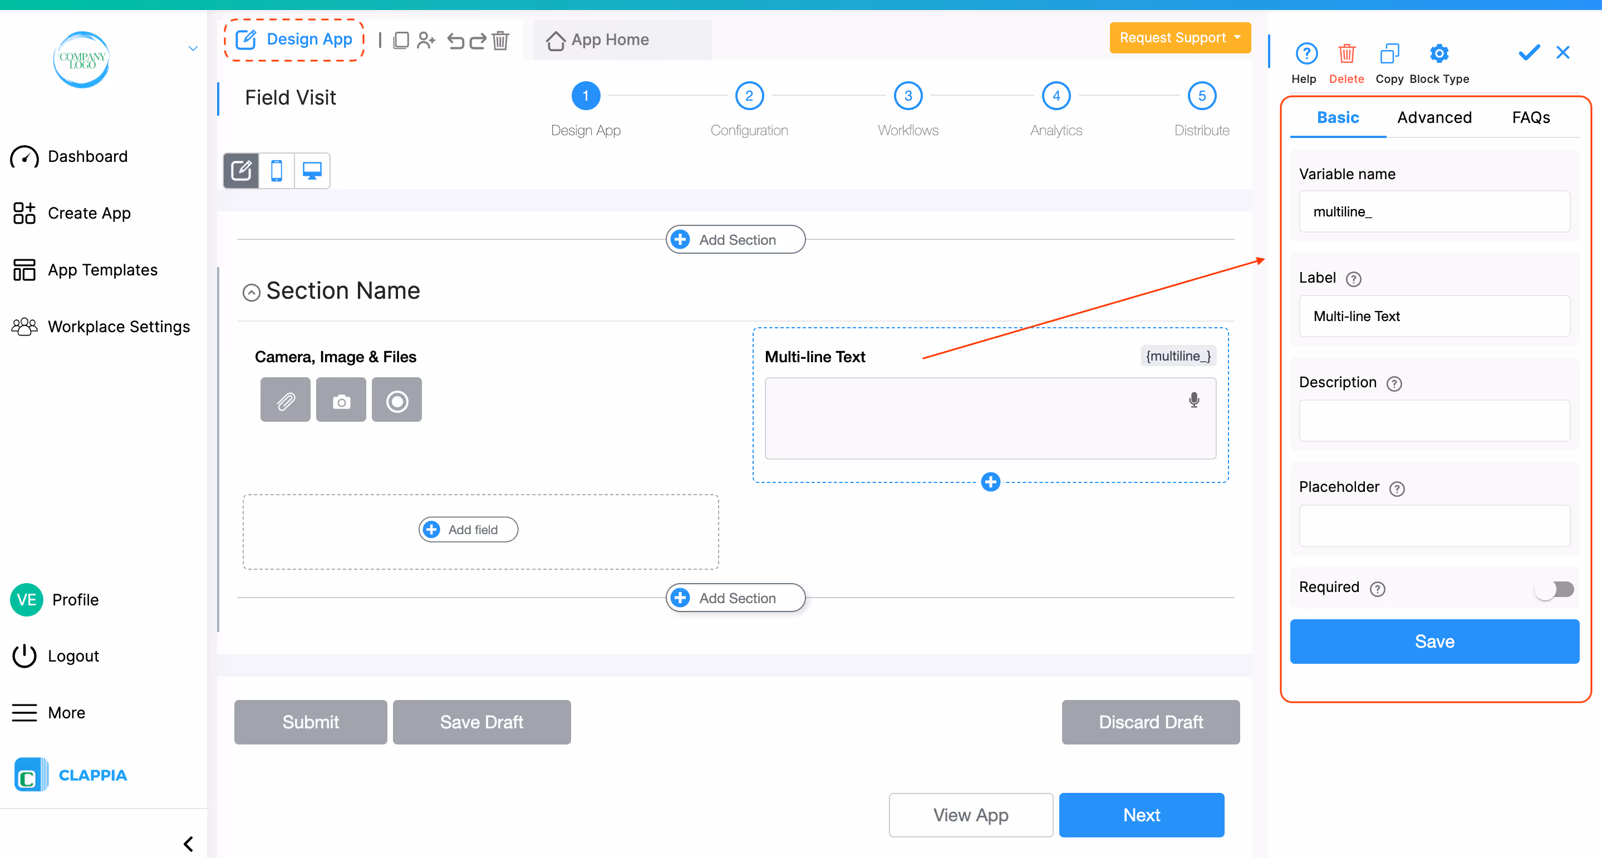1602x858 pixels.
Task: Switch to mobile phone preview icon
Action: point(277,170)
